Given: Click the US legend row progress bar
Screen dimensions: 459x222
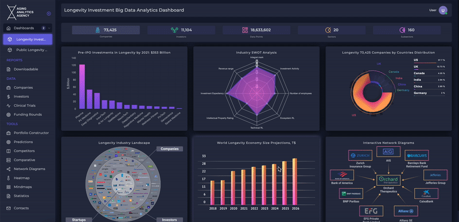Looking at the screenshot, I should coord(429,63).
